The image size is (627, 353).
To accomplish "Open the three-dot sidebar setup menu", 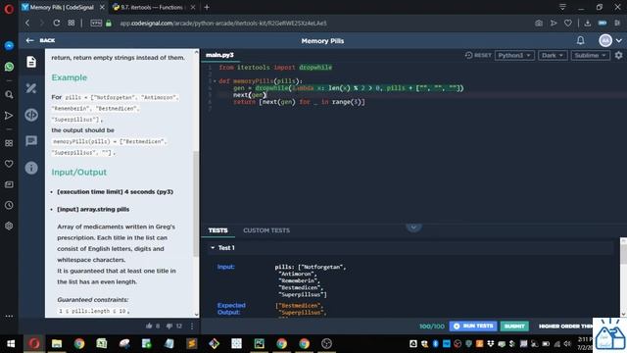I will point(9,316).
